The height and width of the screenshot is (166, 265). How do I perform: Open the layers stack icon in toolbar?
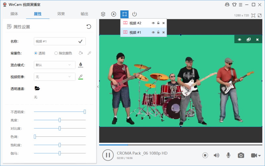click(103, 14)
